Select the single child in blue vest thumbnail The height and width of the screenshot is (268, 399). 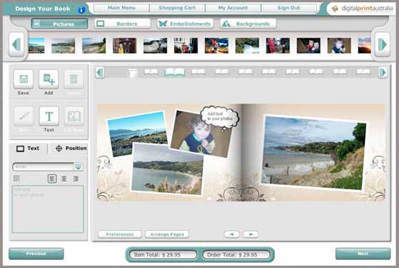coord(339,46)
